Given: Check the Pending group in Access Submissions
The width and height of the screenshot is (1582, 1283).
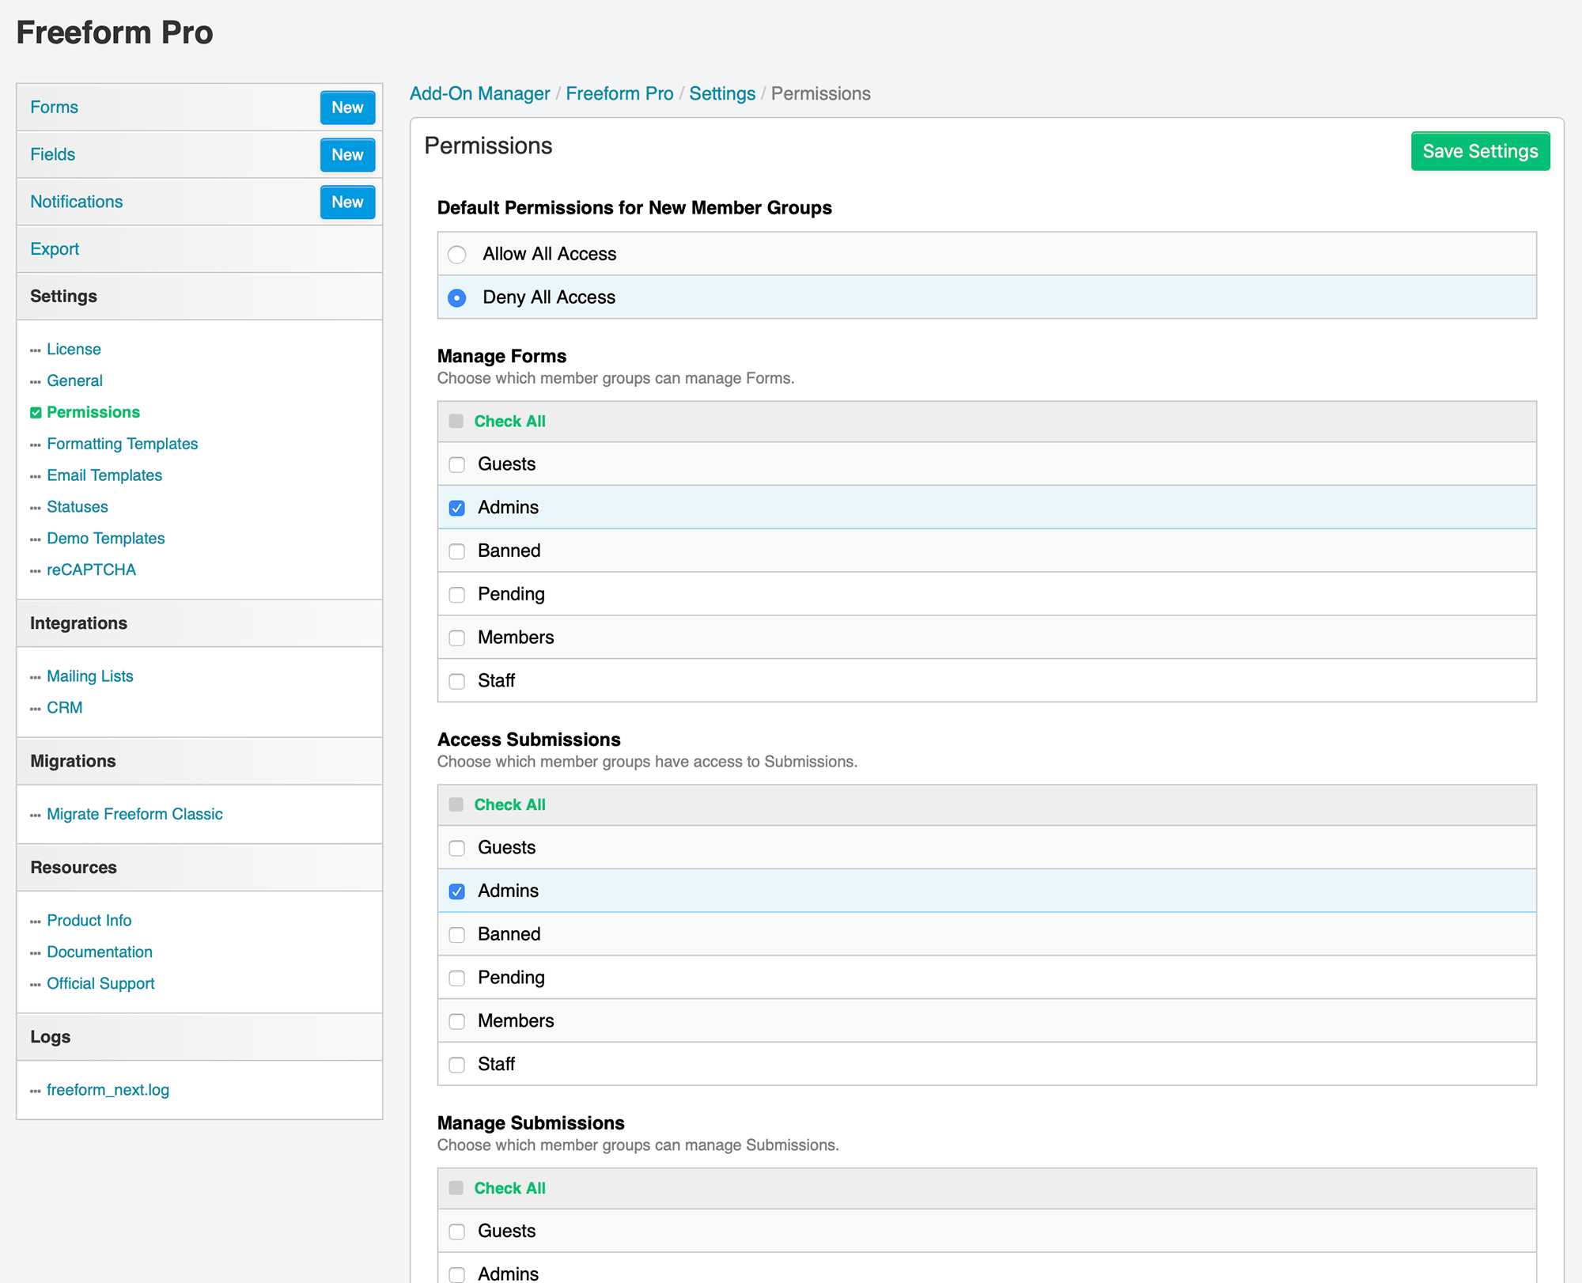Looking at the screenshot, I should click(456, 978).
